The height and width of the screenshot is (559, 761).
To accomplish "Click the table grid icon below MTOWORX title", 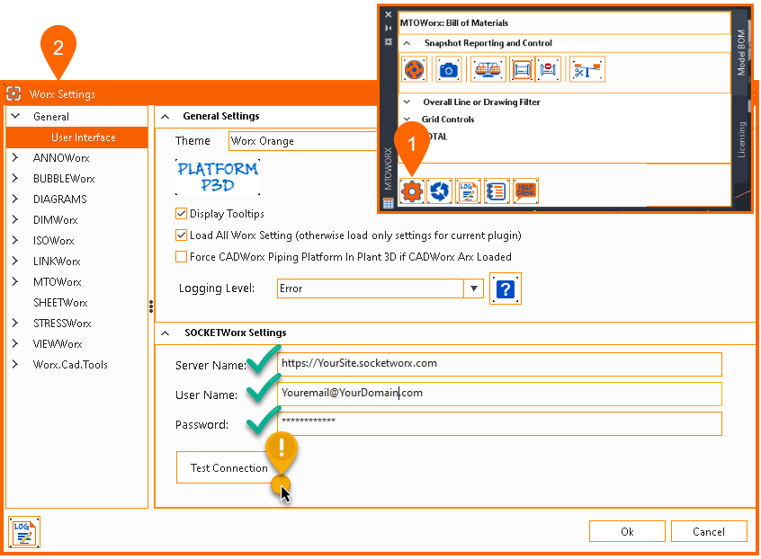I will 389,203.
